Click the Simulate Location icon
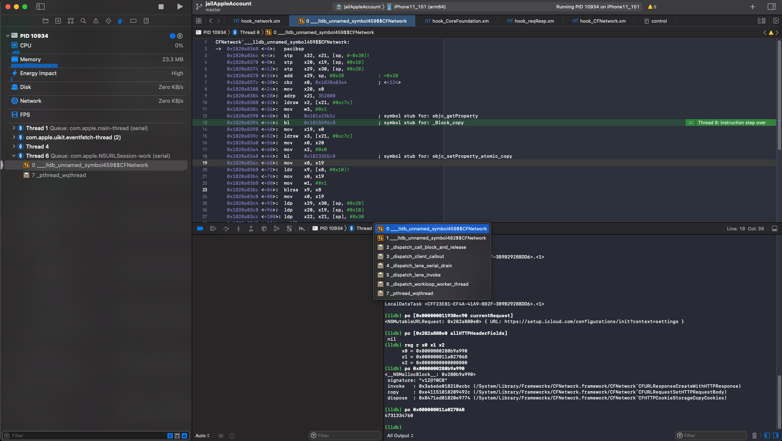 point(302,229)
